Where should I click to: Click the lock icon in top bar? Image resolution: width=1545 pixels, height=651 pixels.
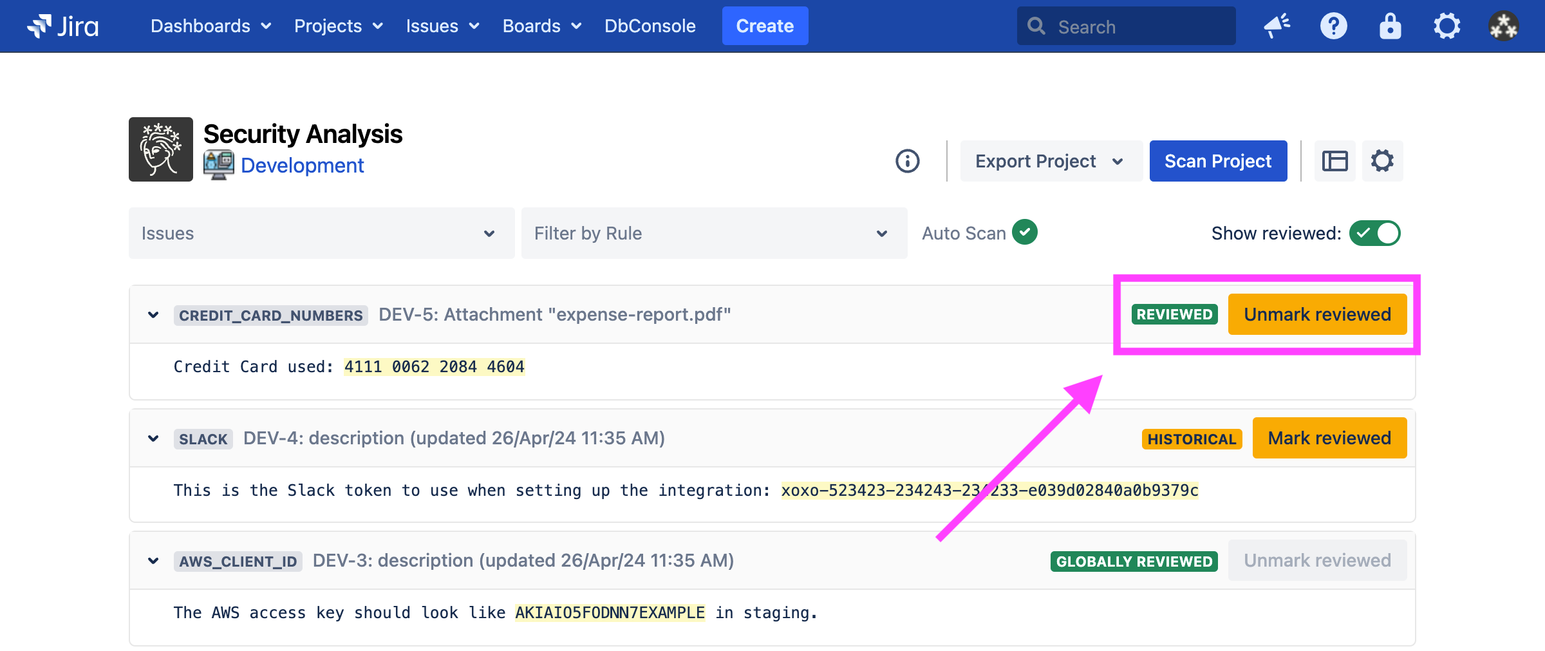1390,26
